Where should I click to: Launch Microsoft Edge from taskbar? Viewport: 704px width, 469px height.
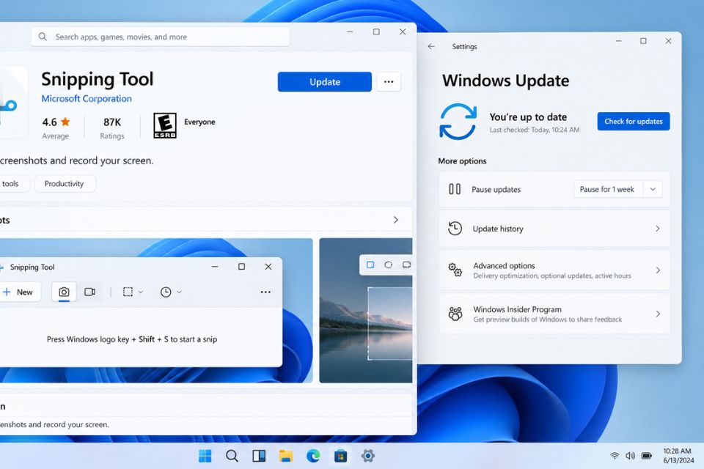(313, 456)
